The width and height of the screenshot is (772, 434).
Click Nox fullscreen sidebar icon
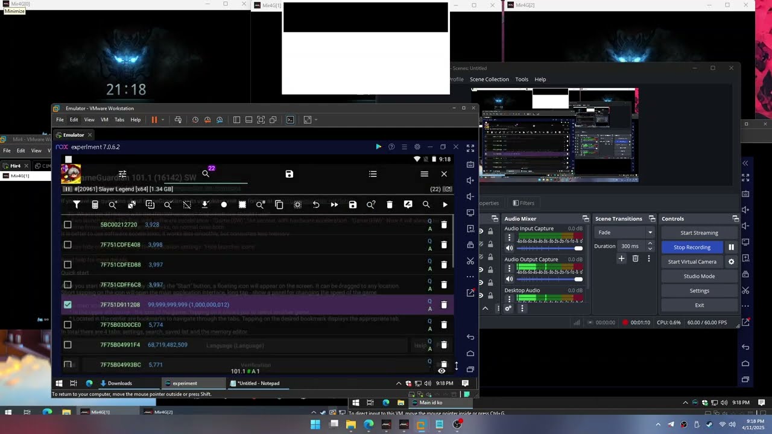pyautogui.click(x=470, y=148)
